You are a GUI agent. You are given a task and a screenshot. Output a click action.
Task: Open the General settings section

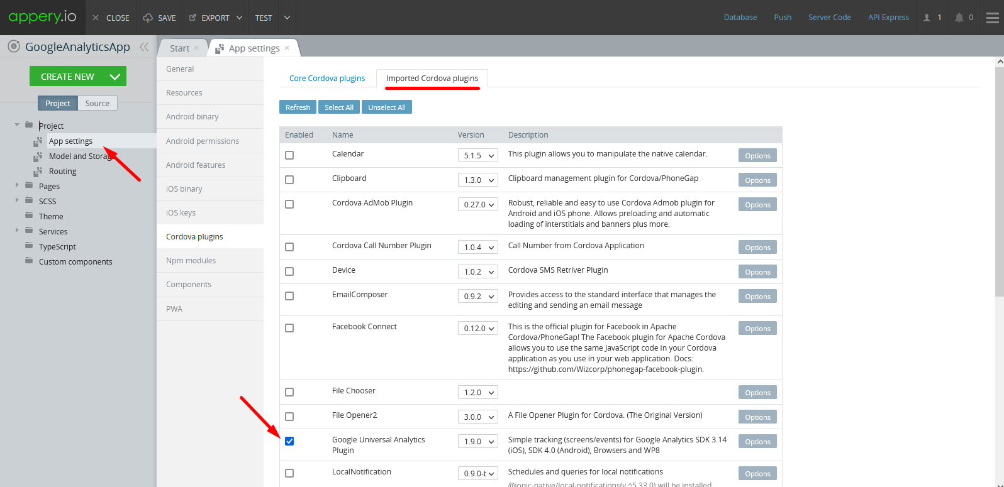(x=210, y=69)
